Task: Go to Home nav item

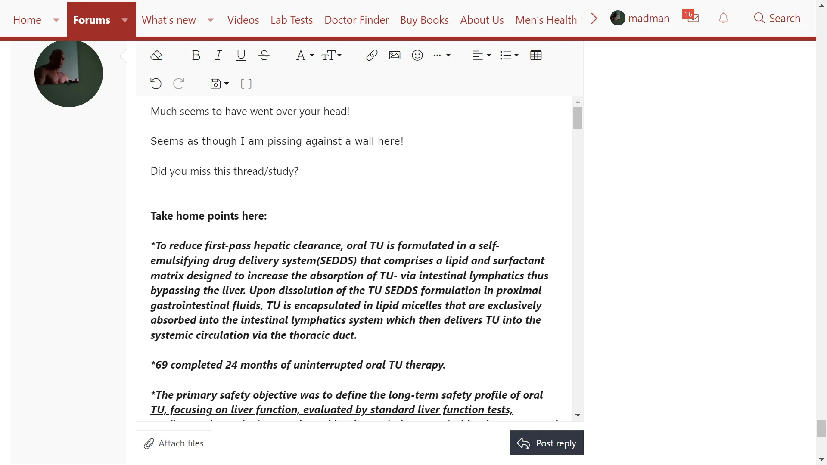Action: [27, 20]
